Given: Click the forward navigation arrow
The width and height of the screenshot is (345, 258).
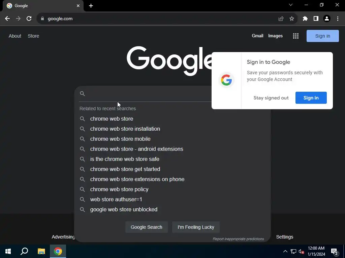Looking at the screenshot, I should tap(18, 19).
